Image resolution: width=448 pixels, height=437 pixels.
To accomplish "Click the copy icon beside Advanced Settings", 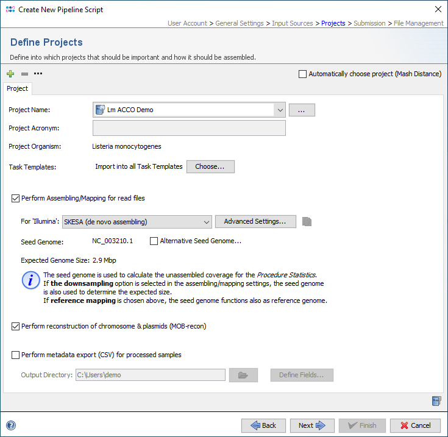I will click(x=307, y=222).
